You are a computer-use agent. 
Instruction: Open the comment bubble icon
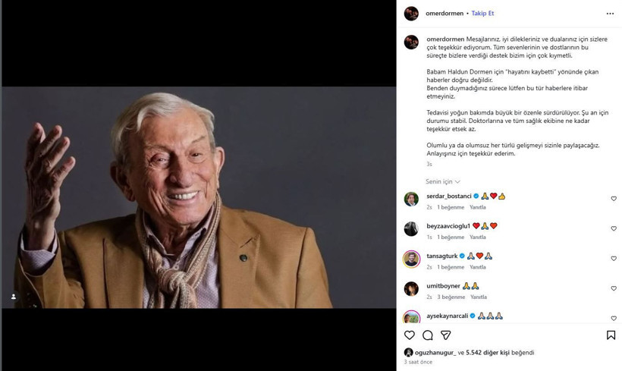point(428,335)
